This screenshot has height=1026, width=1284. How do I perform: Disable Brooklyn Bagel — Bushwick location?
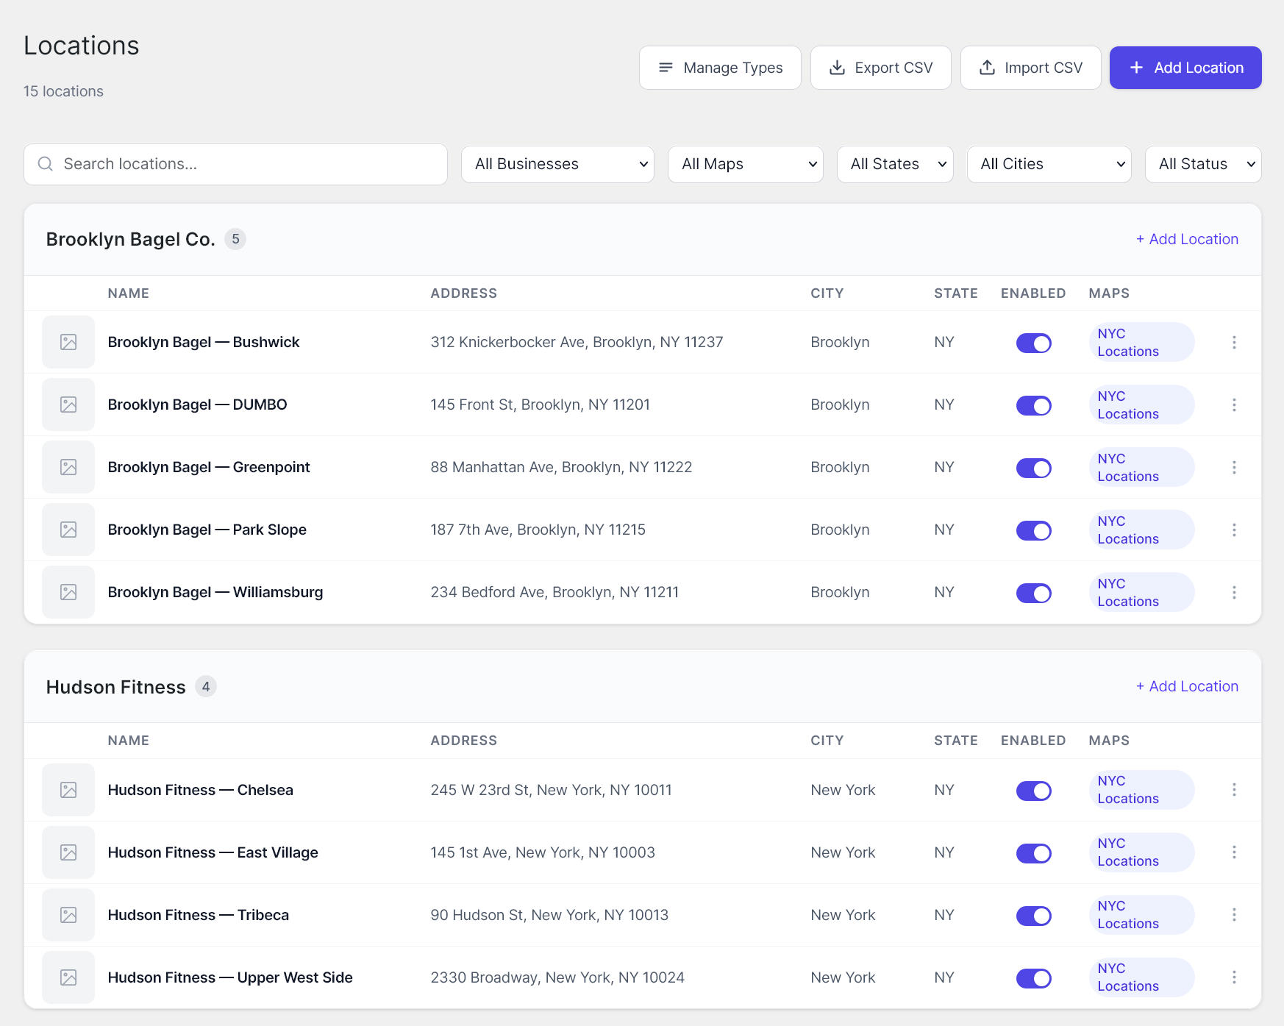[1033, 343]
